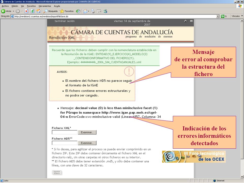
Task: Click the 444444444k_2006_SIM_CUENTASANUALES.xml example text
Action: (111, 62)
